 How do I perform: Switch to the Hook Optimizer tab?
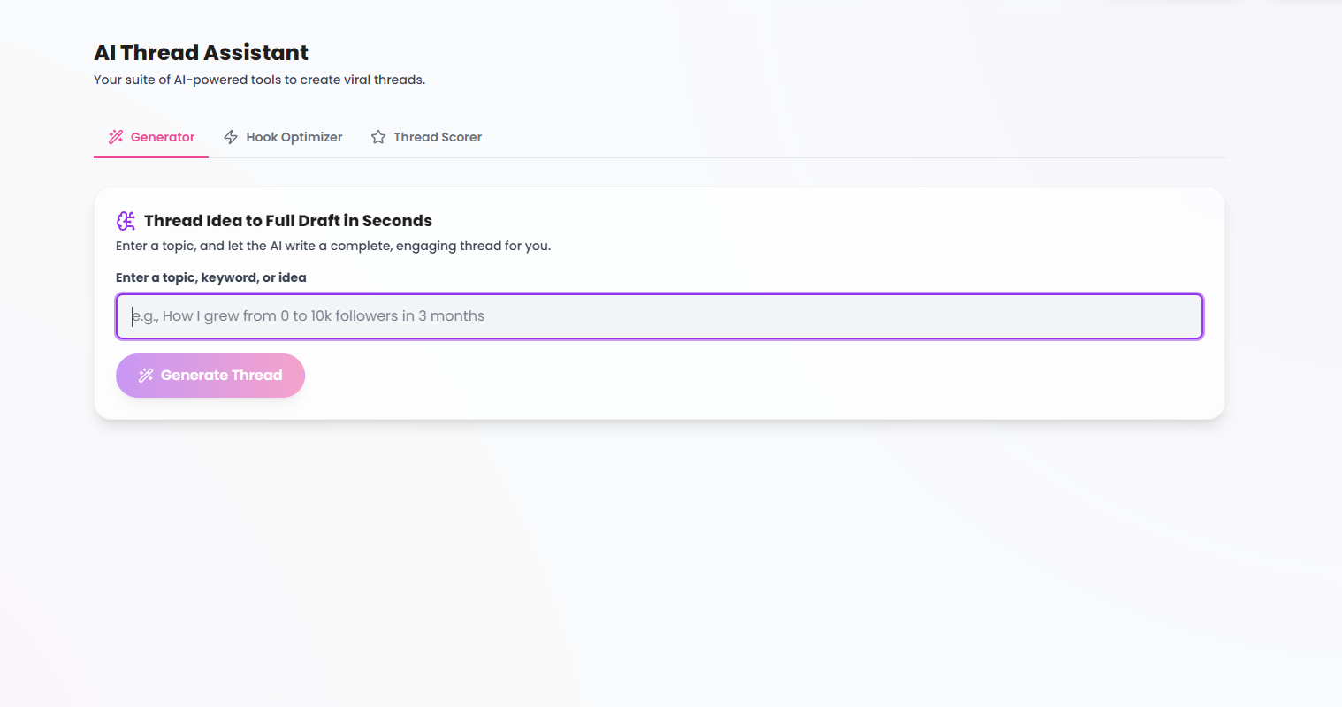[283, 137]
